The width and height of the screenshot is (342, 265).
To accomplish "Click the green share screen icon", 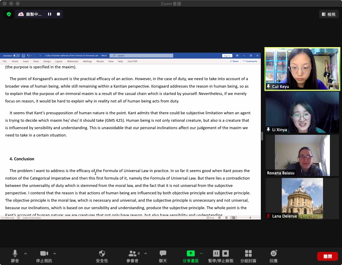I will 190,254.
